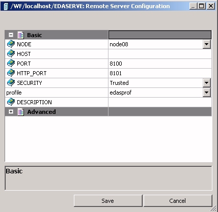Click the help book icon beside SECURITY
Screen dimensions: 218x212
(x=11, y=82)
